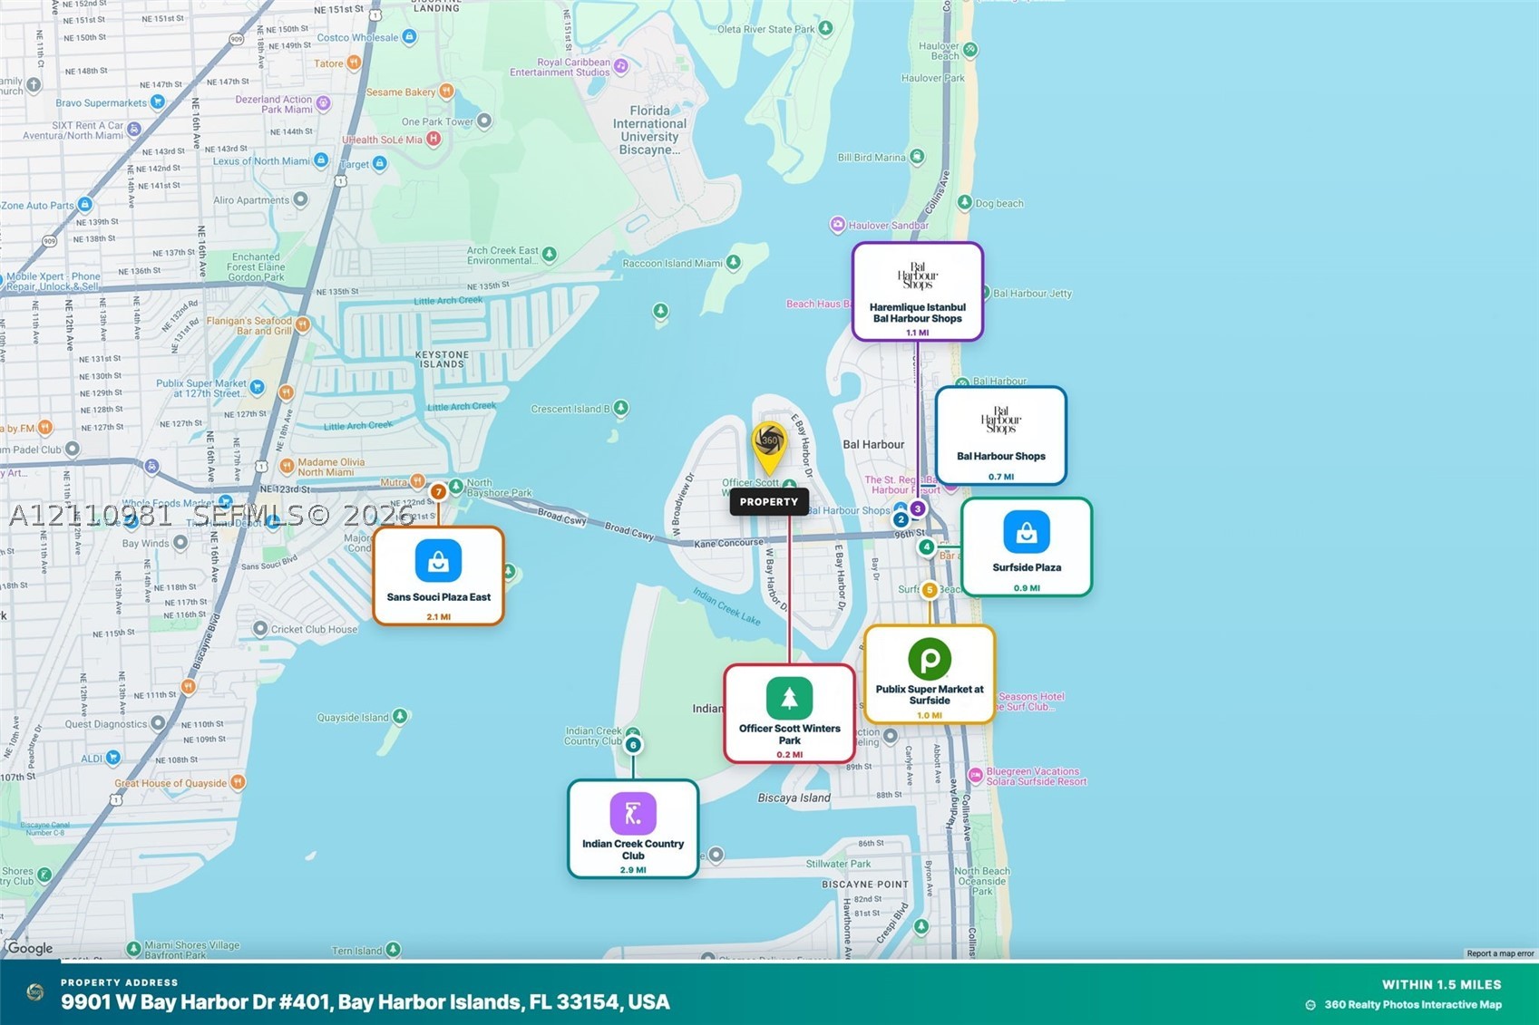Open the Sans Souci Plaza East card
Viewport: 1539px width, 1025px height.
[x=439, y=576]
